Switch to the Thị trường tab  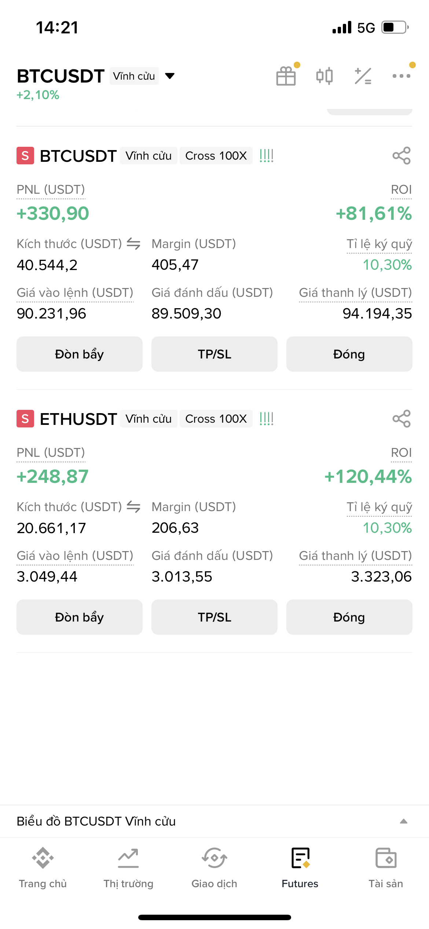[128, 867]
